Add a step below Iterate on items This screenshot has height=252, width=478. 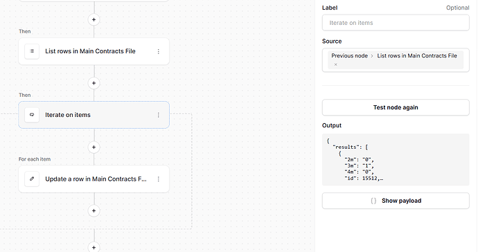tap(94, 147)
